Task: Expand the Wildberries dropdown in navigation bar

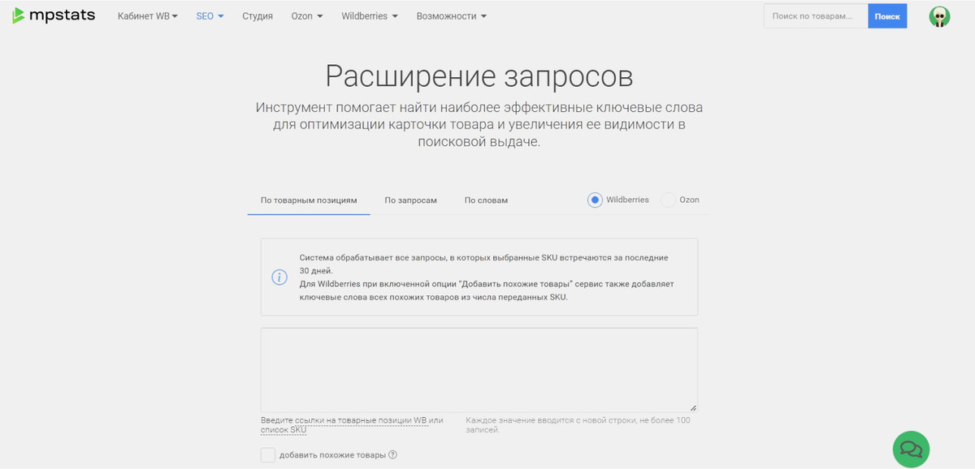Action: (370, 16)
